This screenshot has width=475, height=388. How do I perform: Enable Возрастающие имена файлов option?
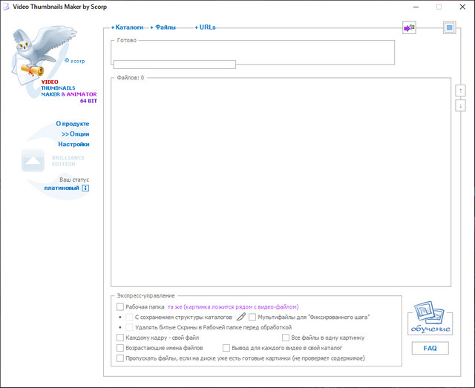click(x=121, y=347)
